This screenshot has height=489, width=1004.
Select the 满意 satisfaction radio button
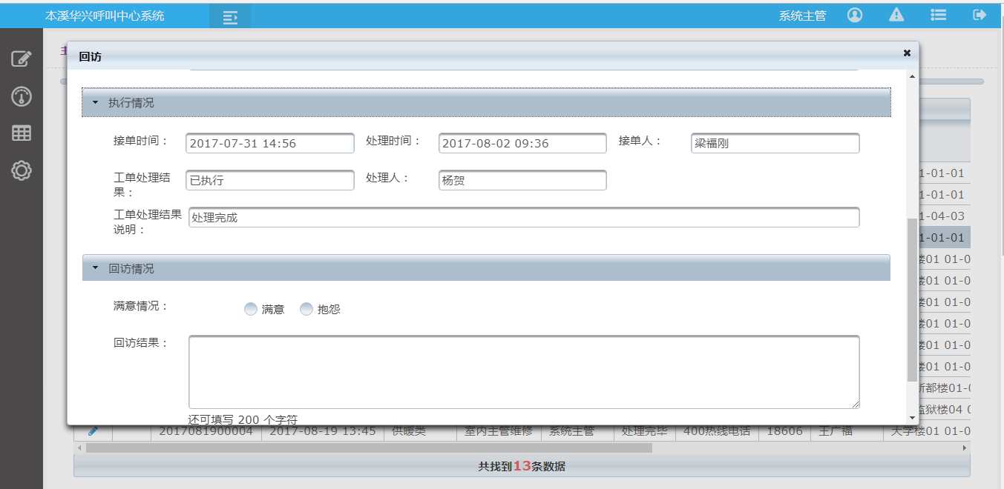251,309
